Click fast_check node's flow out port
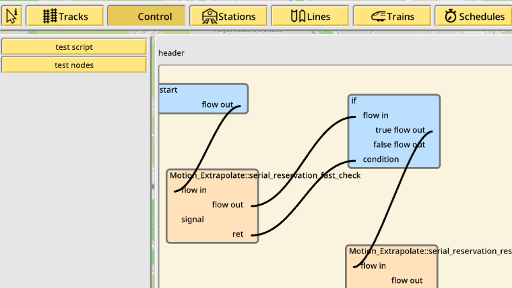512x288 pixels. click(x=228, y=205)
